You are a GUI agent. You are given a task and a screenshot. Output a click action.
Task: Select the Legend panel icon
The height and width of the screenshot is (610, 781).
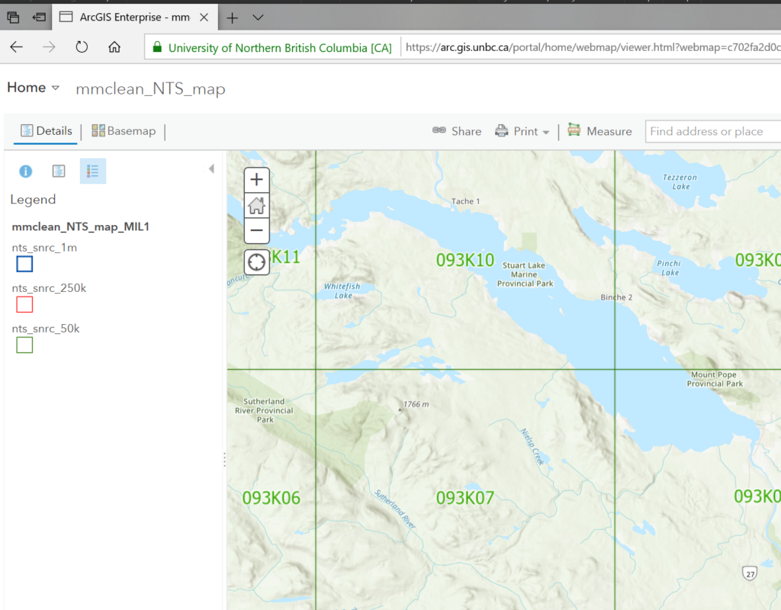[92, 171]
